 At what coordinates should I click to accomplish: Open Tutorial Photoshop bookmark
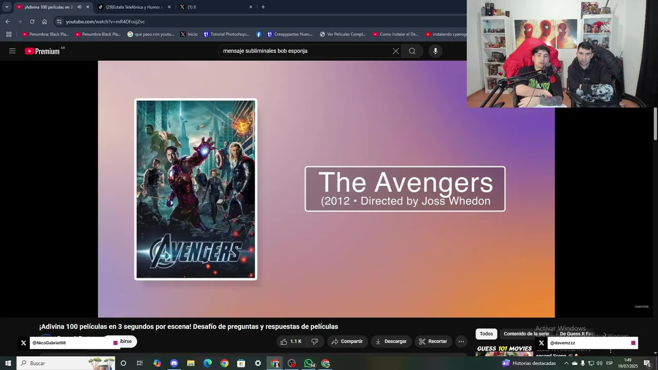(226, 34)
